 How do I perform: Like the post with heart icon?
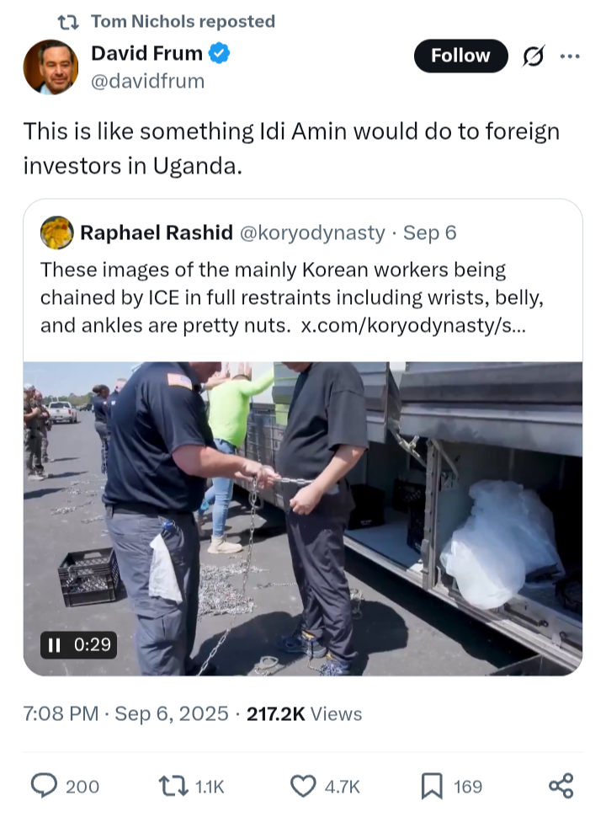[302, 786]
